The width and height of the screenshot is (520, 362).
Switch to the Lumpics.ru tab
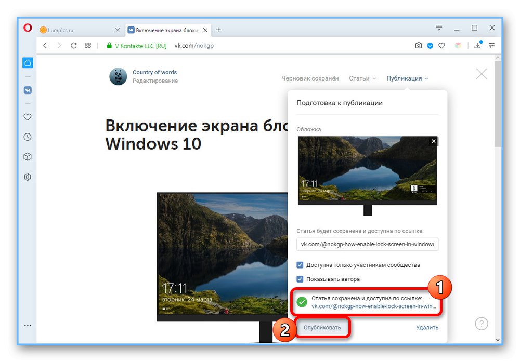pyautogui.click(x=80, y=30)
